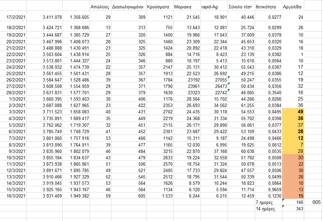Click the 14 ημέρες label cell

pyautogui.click(x=268, y=209)
